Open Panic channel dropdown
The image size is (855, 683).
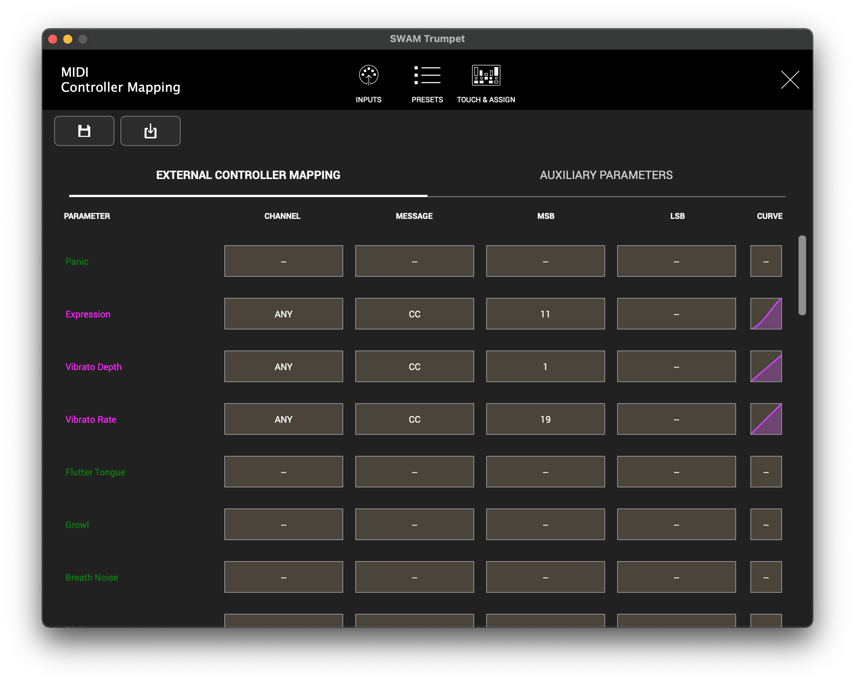283,261
